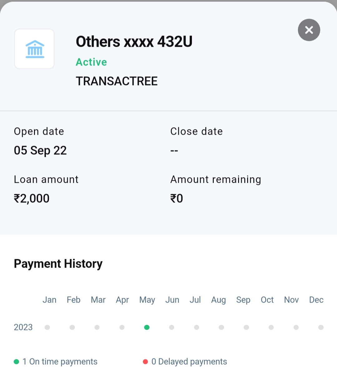
Task: Tap the 2023 year row label
Action: pos(23,327)
